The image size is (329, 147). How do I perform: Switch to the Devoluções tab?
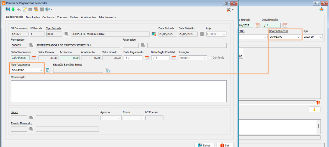tap(33, 17)
